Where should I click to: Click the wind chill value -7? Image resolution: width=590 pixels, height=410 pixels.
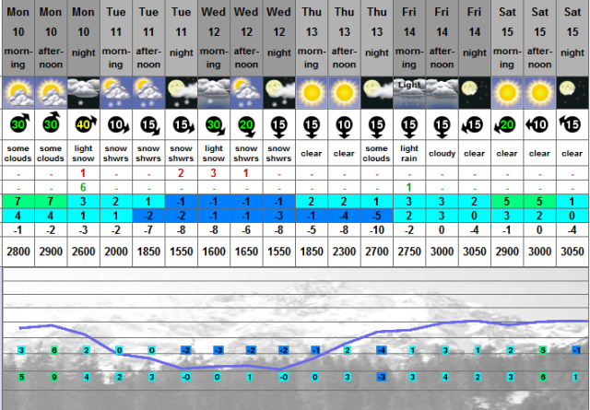[148, 229]
